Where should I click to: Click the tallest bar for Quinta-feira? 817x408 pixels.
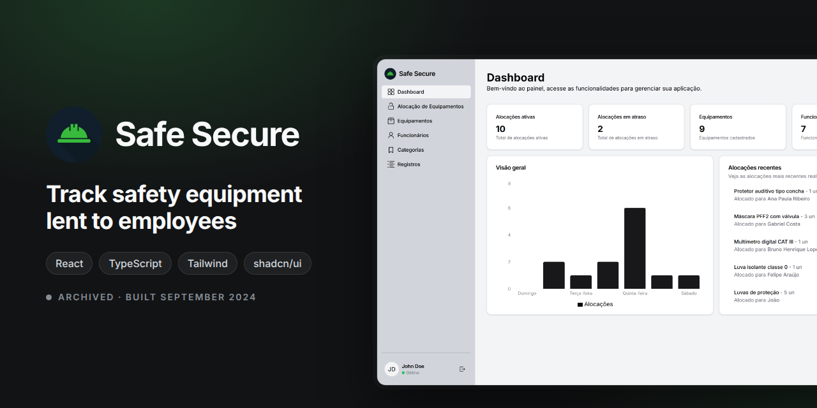634,248
